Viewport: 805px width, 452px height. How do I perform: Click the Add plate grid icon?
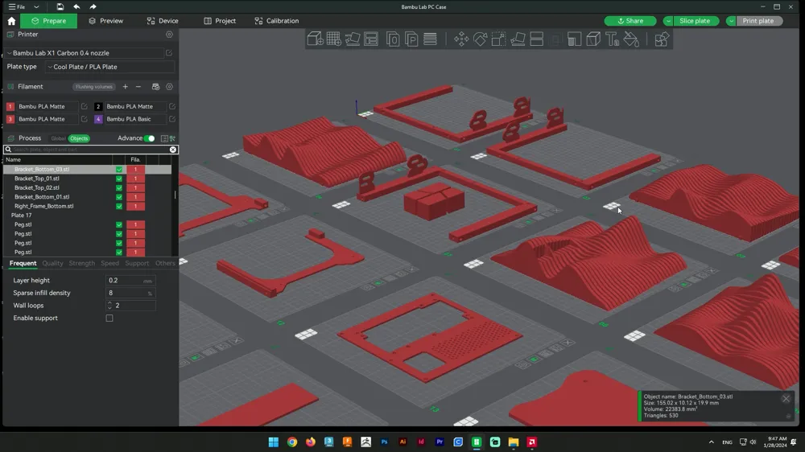pos(334,39)
